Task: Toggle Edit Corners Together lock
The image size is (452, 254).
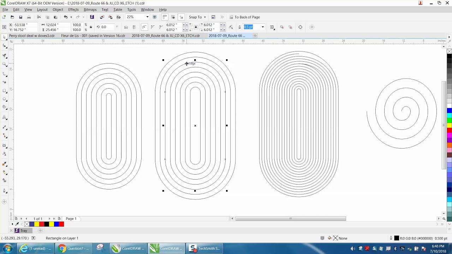Action: 196,27
